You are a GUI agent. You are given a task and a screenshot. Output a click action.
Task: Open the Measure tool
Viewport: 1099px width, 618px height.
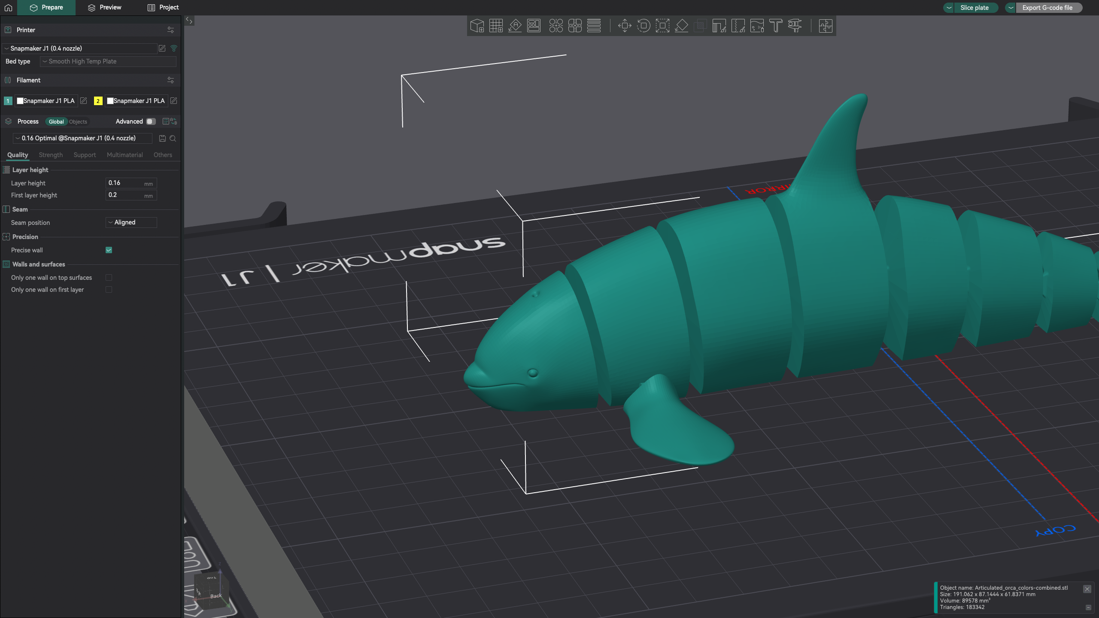point(795,26)
